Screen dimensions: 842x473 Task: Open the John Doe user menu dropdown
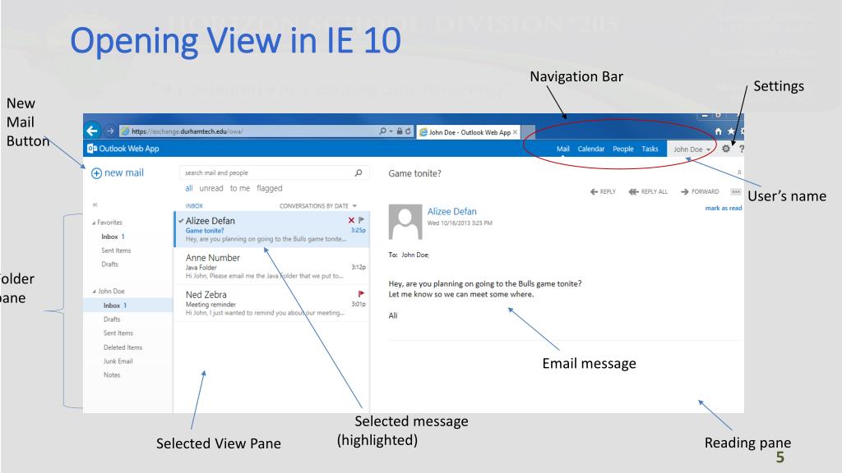[692, 149]
